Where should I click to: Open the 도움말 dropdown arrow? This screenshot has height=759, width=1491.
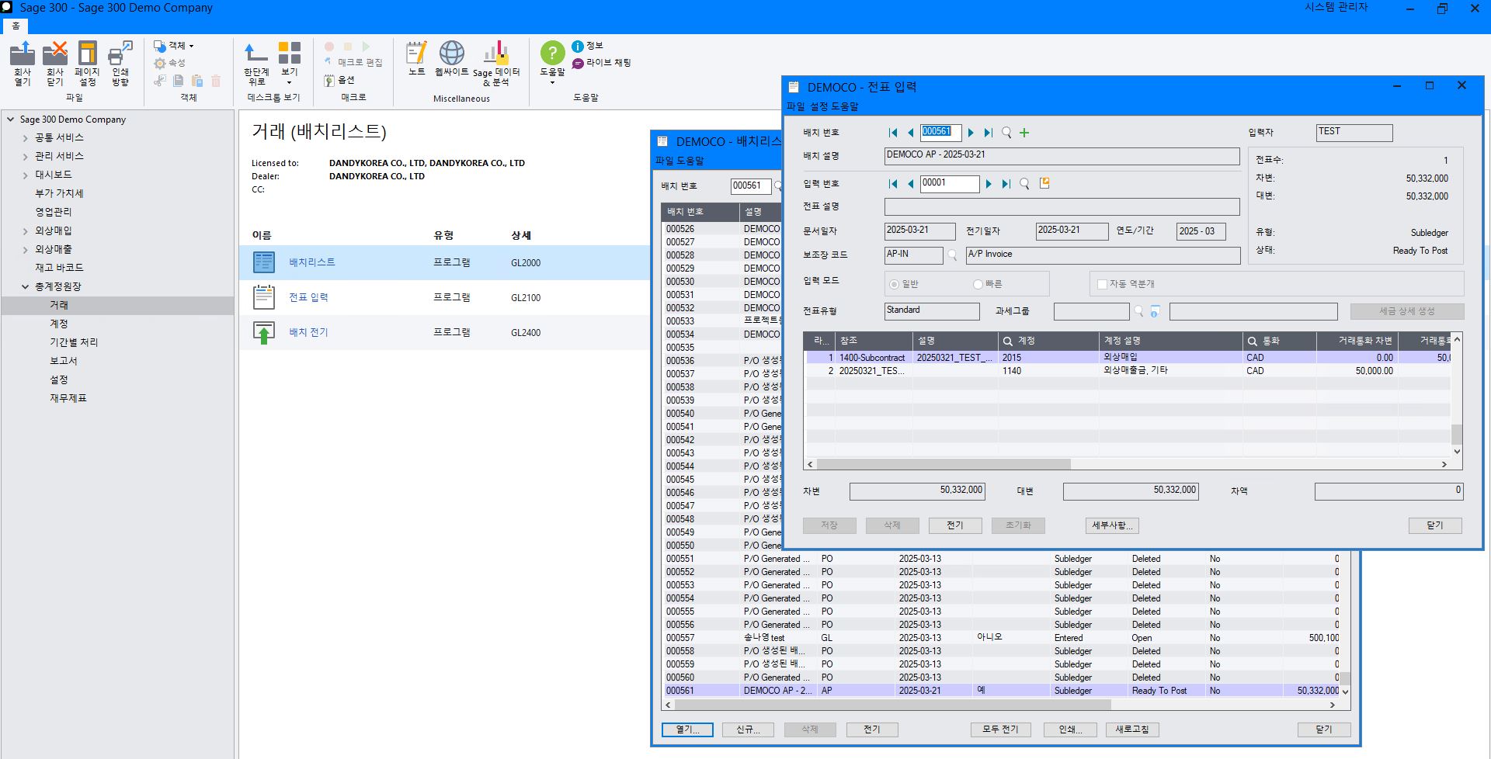click(x=552, y=82)
